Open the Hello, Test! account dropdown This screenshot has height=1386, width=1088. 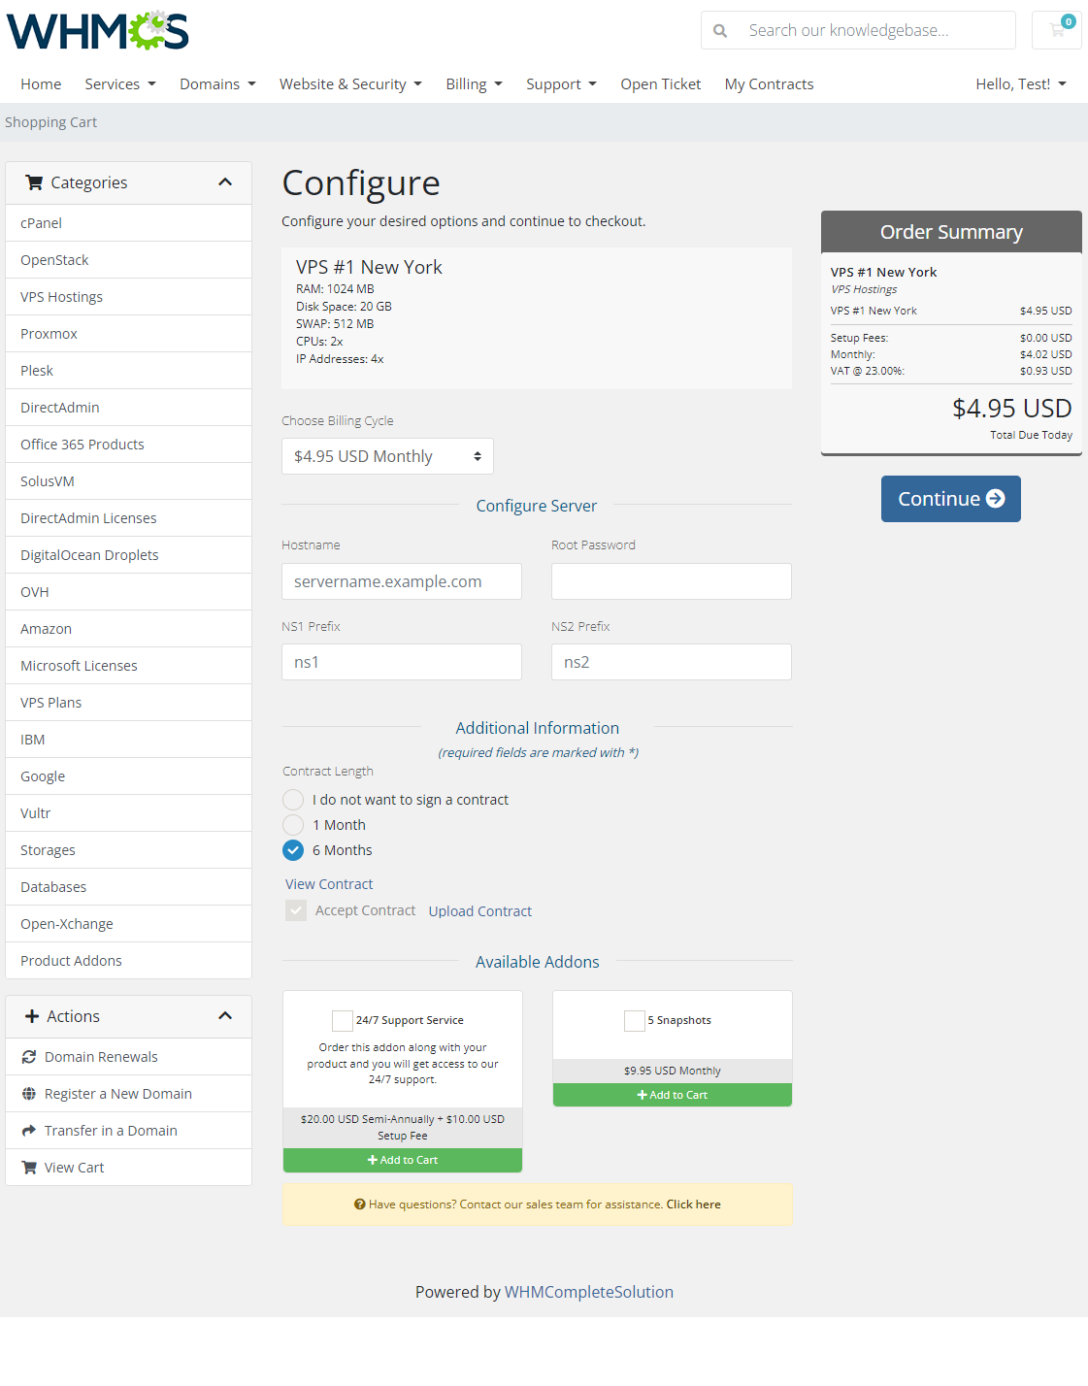1021,84
